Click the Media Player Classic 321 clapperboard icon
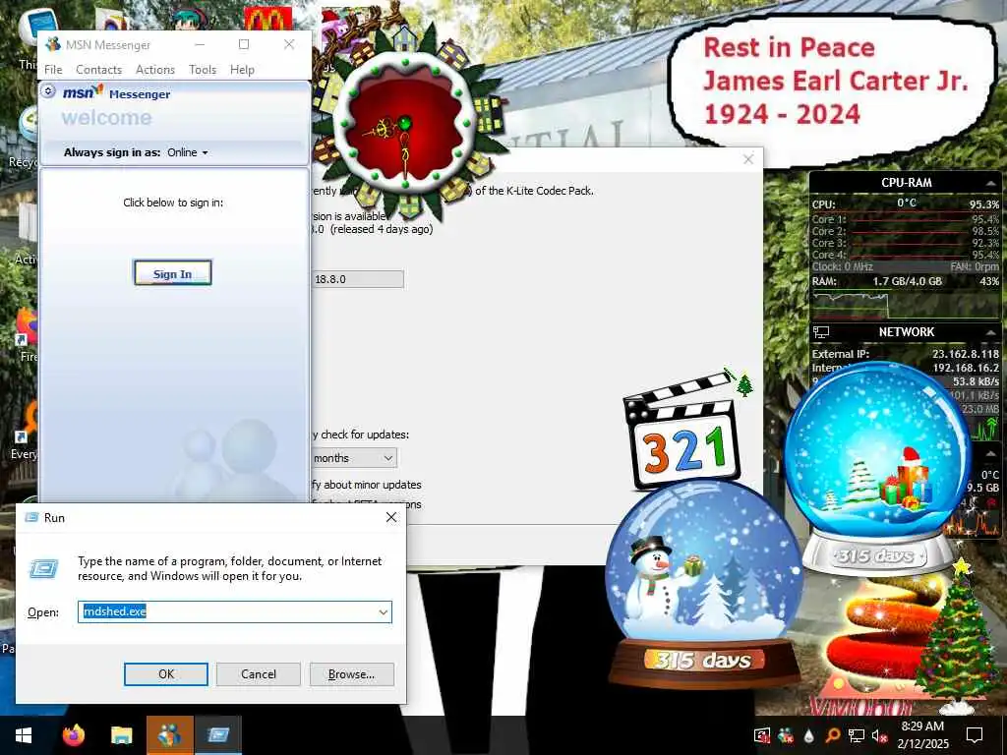Viewport: 1007px width, 755px height. [682, 435]
